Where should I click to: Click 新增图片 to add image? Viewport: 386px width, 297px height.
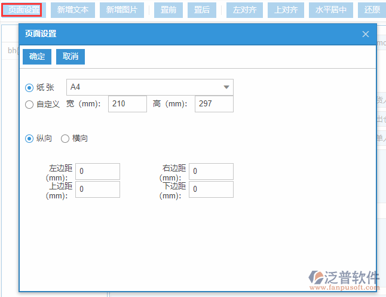point(122,10)
